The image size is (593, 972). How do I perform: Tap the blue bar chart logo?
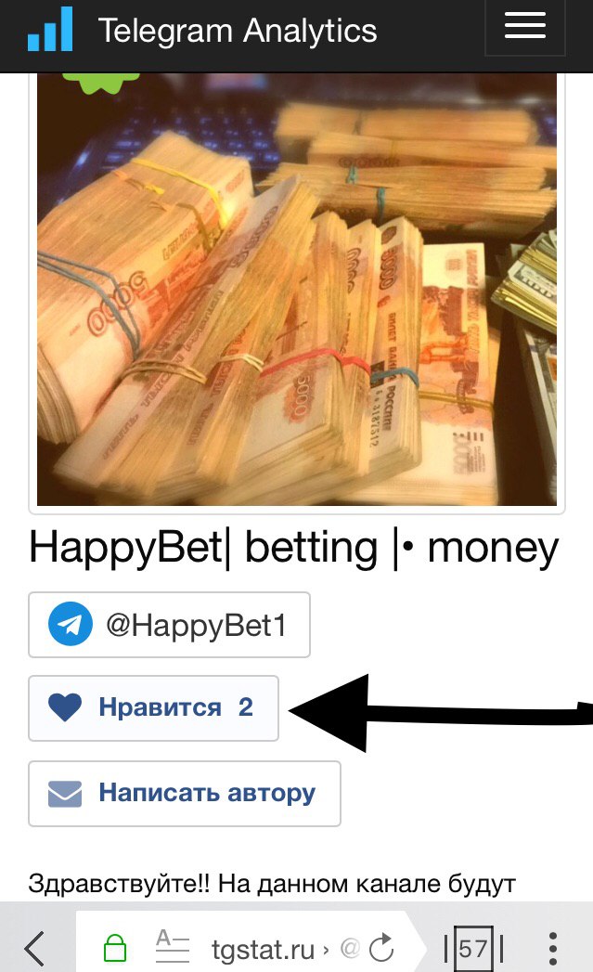(x=50, y=29)
